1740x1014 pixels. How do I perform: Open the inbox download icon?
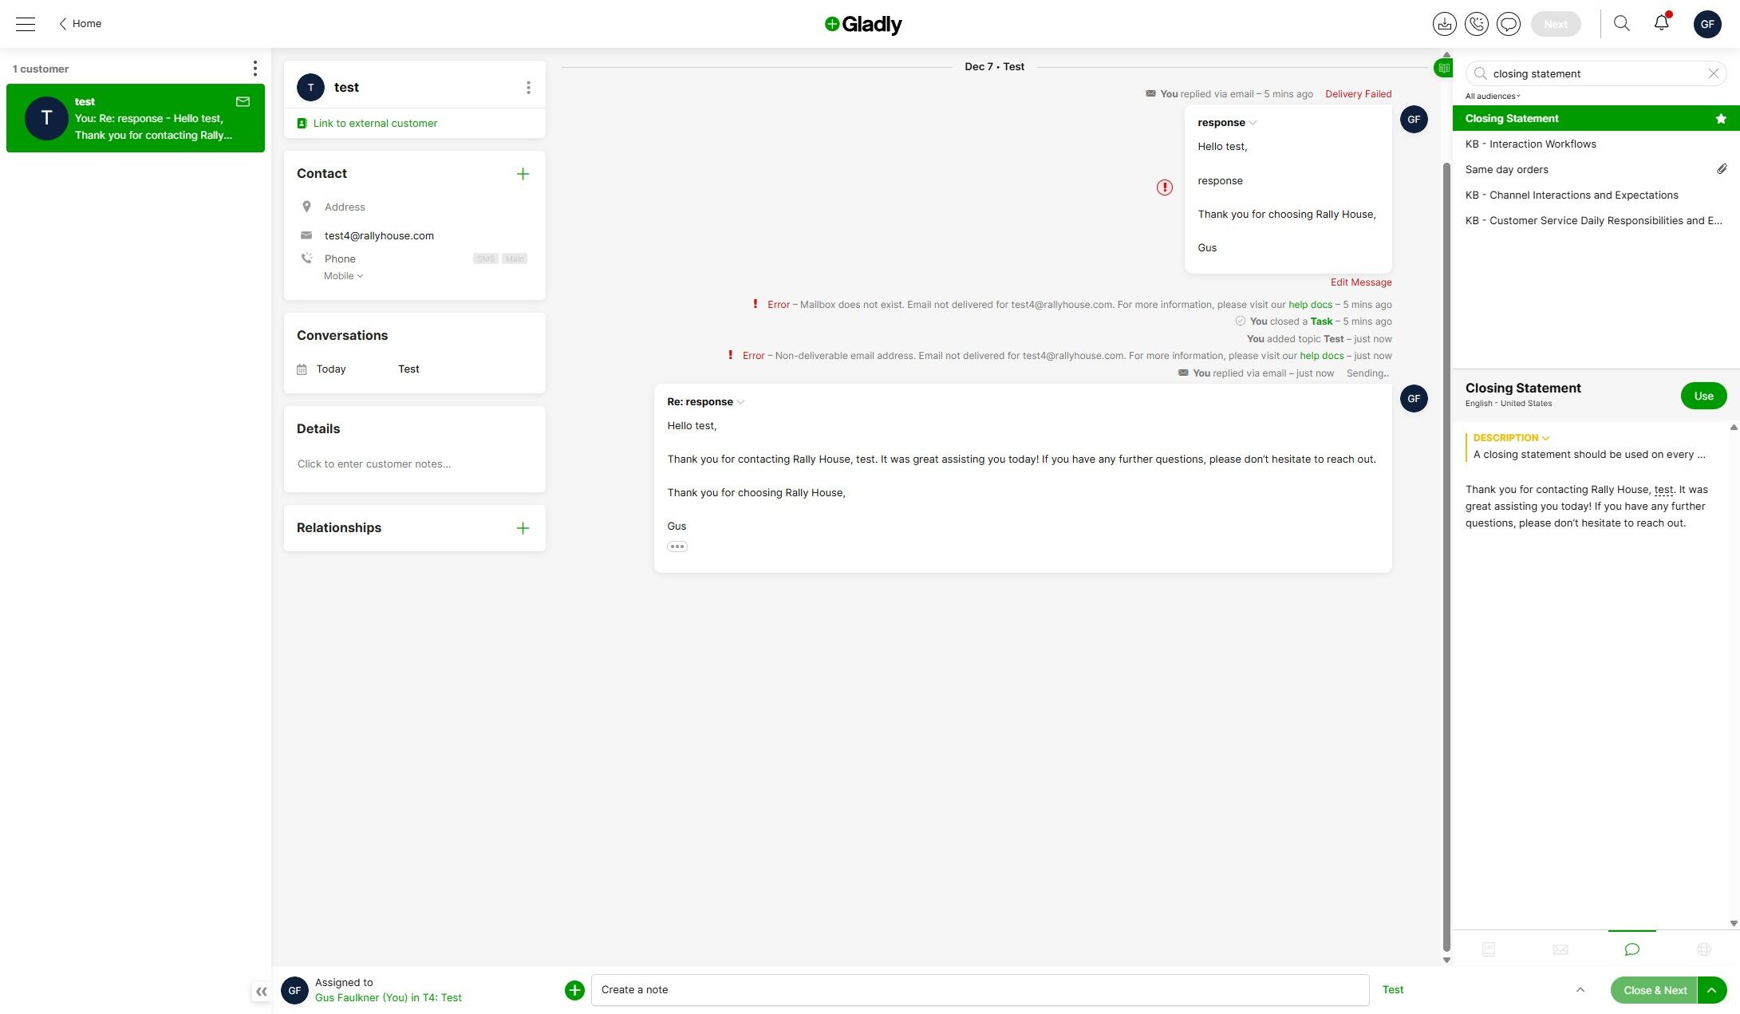(x=1444, y=24)
